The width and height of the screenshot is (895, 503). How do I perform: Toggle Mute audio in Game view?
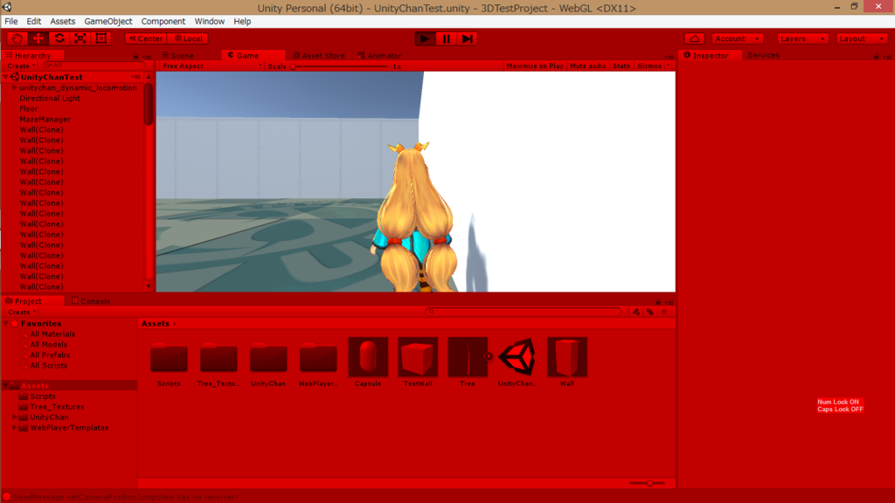588,66
